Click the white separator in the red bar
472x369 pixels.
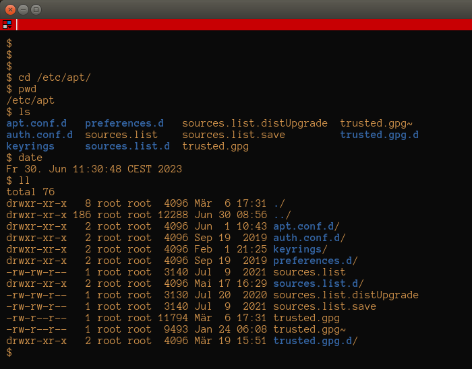pos(17,24)
